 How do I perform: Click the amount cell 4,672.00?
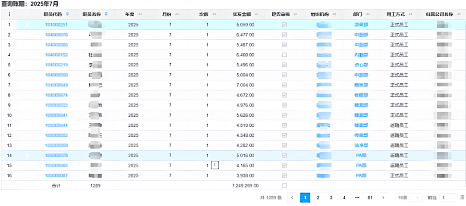(246, 95)
